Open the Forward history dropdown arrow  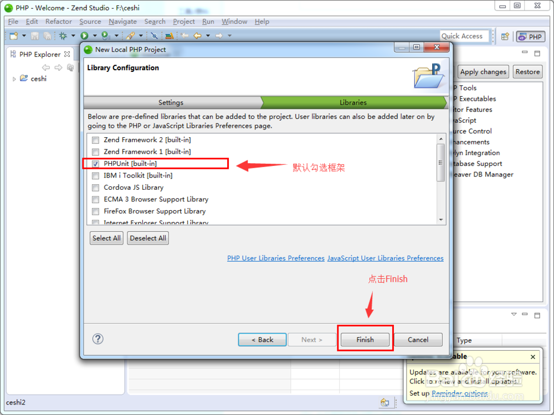(x=230, y=35)
